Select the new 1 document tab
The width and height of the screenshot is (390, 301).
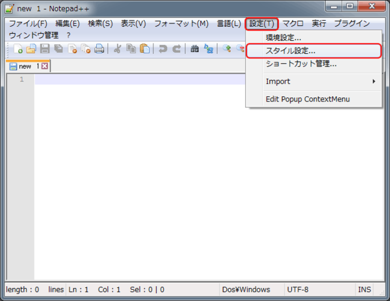coord(28,66)
